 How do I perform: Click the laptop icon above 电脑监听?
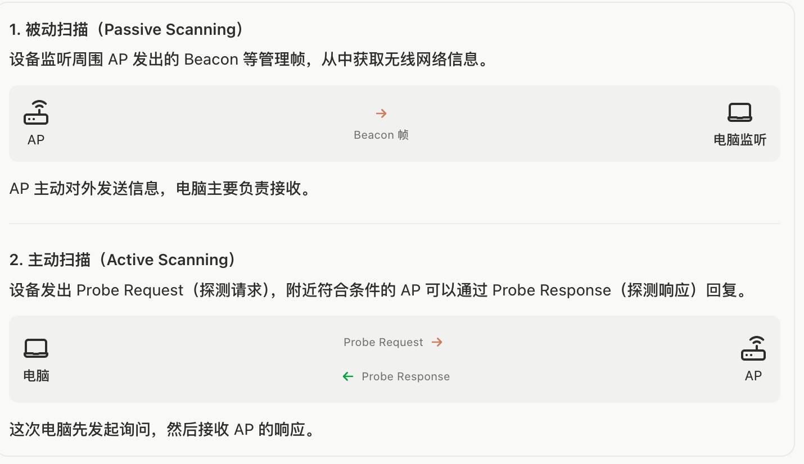point(740,112)
